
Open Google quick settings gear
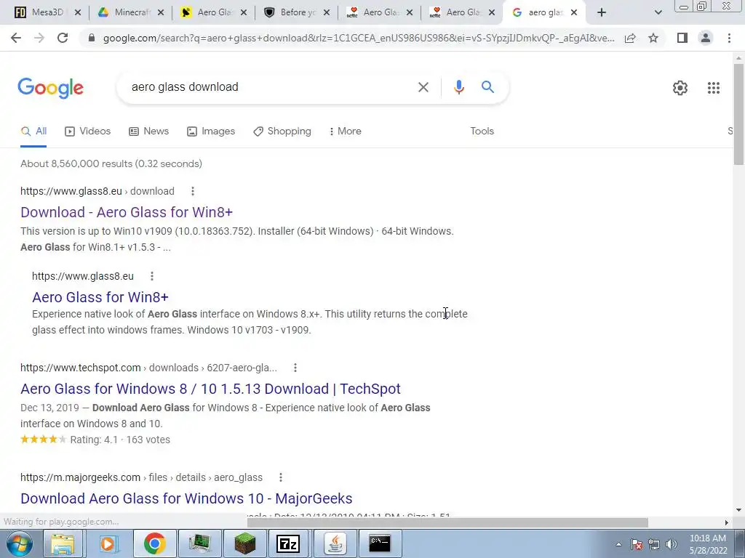pyautogui.click(x=680, y=88)
